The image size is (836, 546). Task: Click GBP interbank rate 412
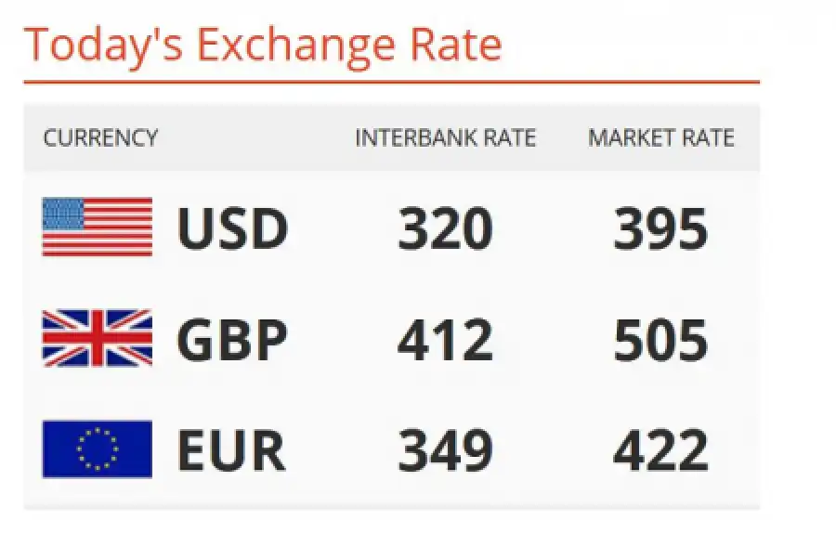(445, 340)
